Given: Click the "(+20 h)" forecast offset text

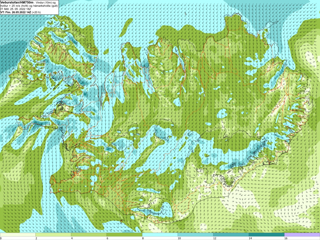Looking at the screenshot, I should [x=36, y=12].
